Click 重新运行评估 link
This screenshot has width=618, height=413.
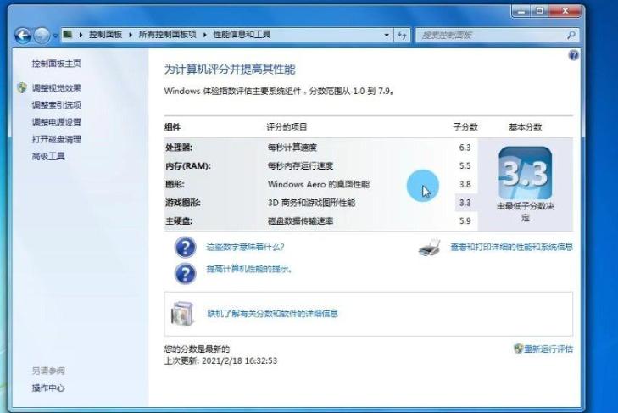tap(548, 349)
